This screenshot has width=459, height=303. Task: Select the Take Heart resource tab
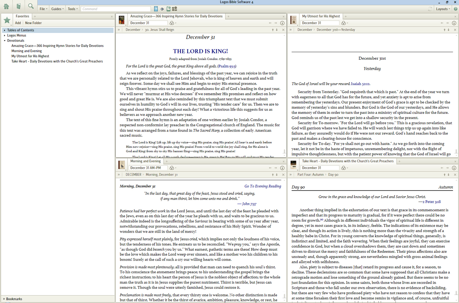pos(348,161)
